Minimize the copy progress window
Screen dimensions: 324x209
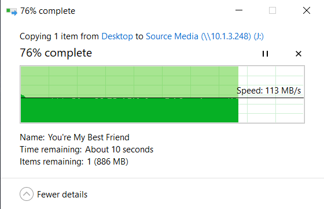(239, 10)
